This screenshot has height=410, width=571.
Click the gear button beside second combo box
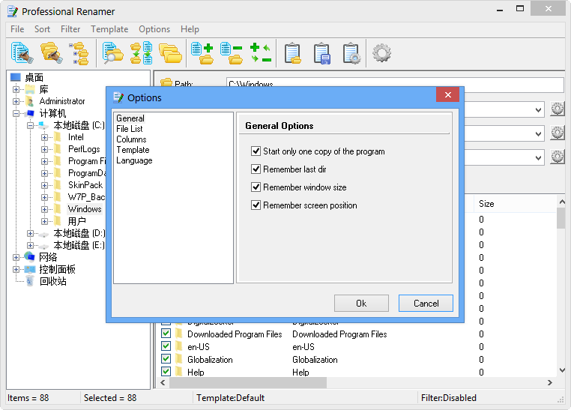pos(558,133)
